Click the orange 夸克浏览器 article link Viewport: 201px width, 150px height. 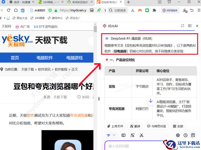(x=79, y=116)
